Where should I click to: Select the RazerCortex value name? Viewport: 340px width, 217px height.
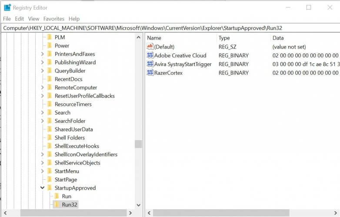(168, 73)
